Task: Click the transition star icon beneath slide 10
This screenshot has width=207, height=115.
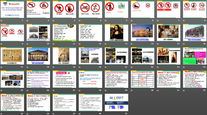Action: (x=28, y=44)
